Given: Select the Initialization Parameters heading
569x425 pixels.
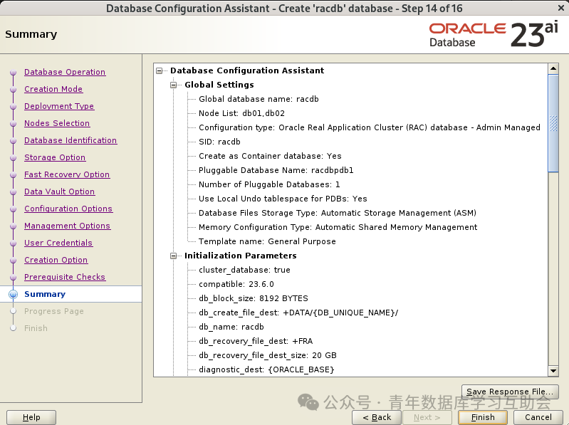Looking at the screenshot, I should (x=240, y=256).
